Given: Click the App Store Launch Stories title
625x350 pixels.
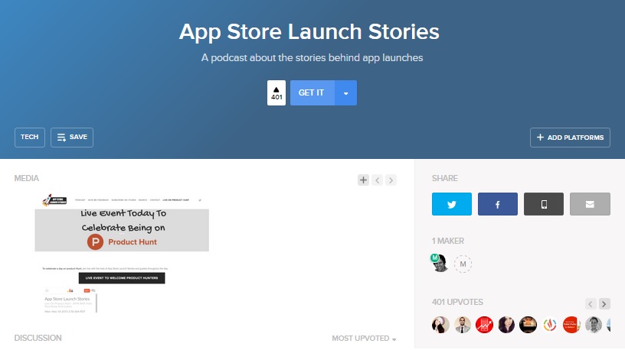Looking at the screenshot, I should point(309,32).
